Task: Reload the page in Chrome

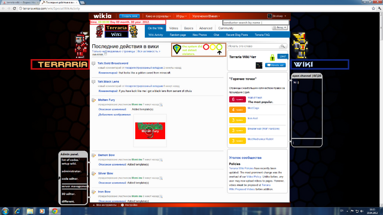Action: (14, 8)
